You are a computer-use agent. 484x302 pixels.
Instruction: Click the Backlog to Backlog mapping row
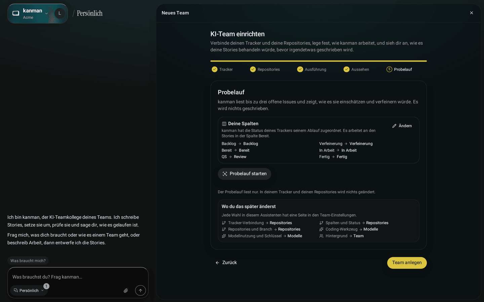[240, 144]
